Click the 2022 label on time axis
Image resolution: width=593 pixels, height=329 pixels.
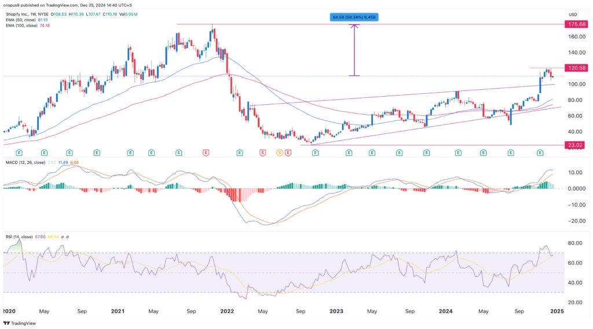tap(226, 311)
